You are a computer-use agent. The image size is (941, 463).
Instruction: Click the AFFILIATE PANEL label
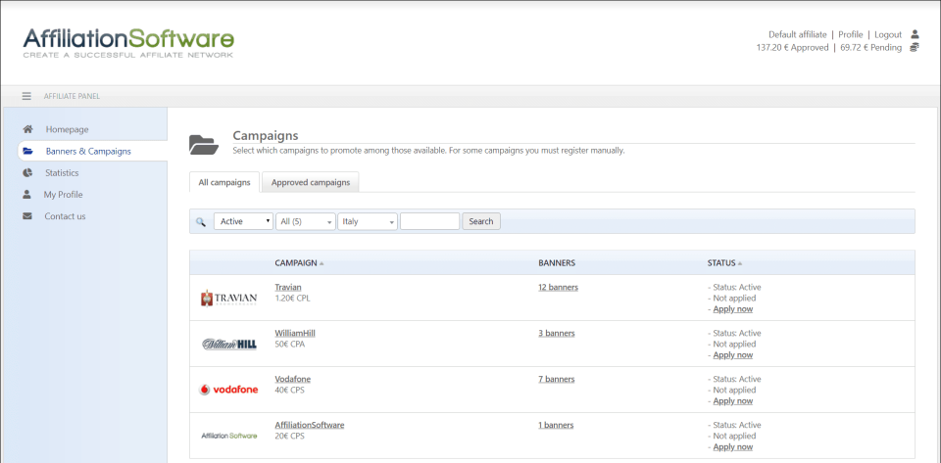(x=72, y=96)
